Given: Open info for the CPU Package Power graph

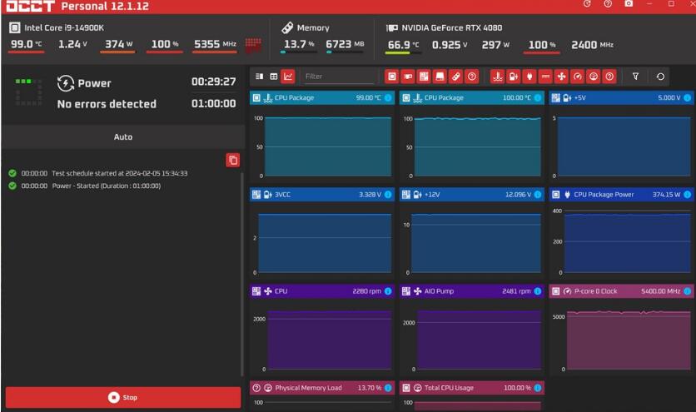Looking at the screenshot, I should [x=687, y=195].
